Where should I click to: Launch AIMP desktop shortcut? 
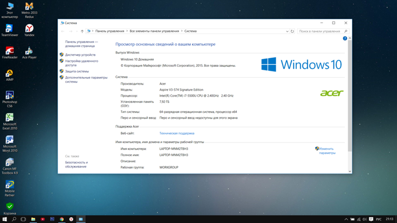pyautogui.click(x=9, y=75)
